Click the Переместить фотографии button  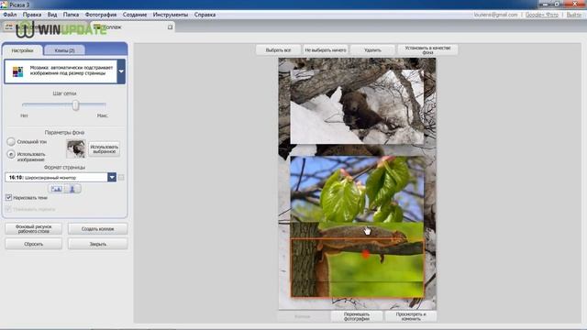(x=357, y=316)
